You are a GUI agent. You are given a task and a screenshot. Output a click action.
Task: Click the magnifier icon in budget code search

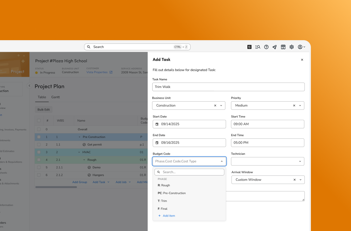(159, 172)
